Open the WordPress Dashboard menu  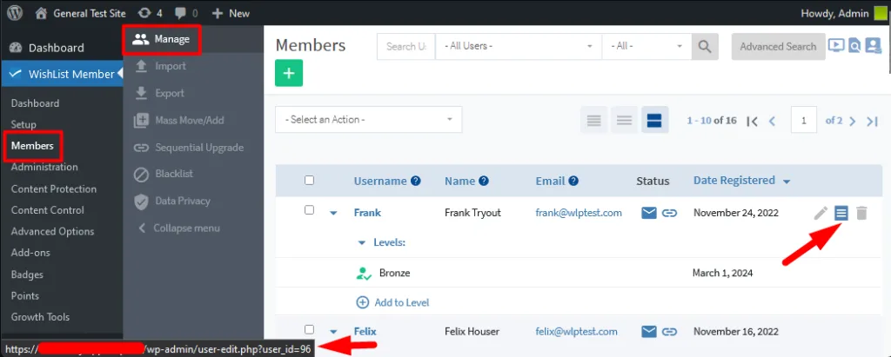(x=47, y=48)
